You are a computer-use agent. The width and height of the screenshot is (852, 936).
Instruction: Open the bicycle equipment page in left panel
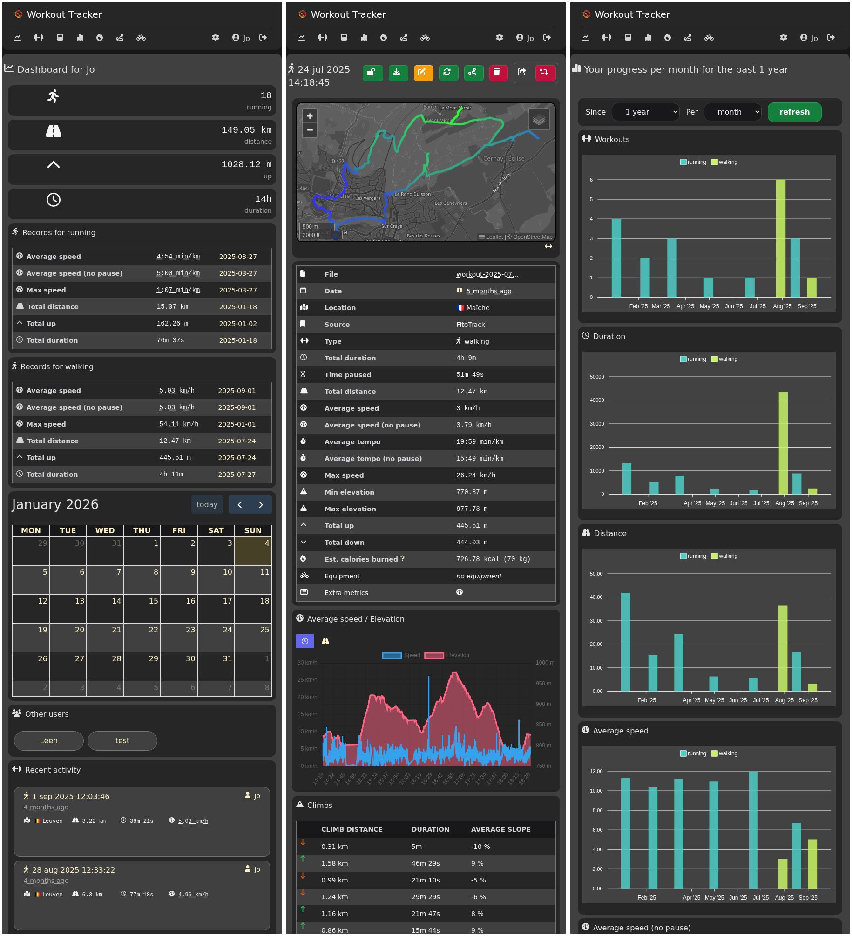141,38
